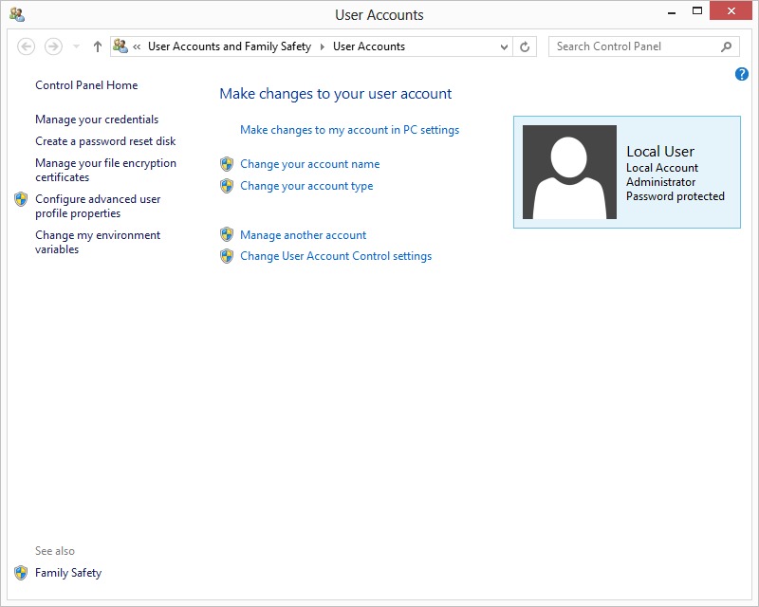This screenshot has height=607, width=759.
Task: Select Create a password reset disk
Action: [x=105, y=141]
